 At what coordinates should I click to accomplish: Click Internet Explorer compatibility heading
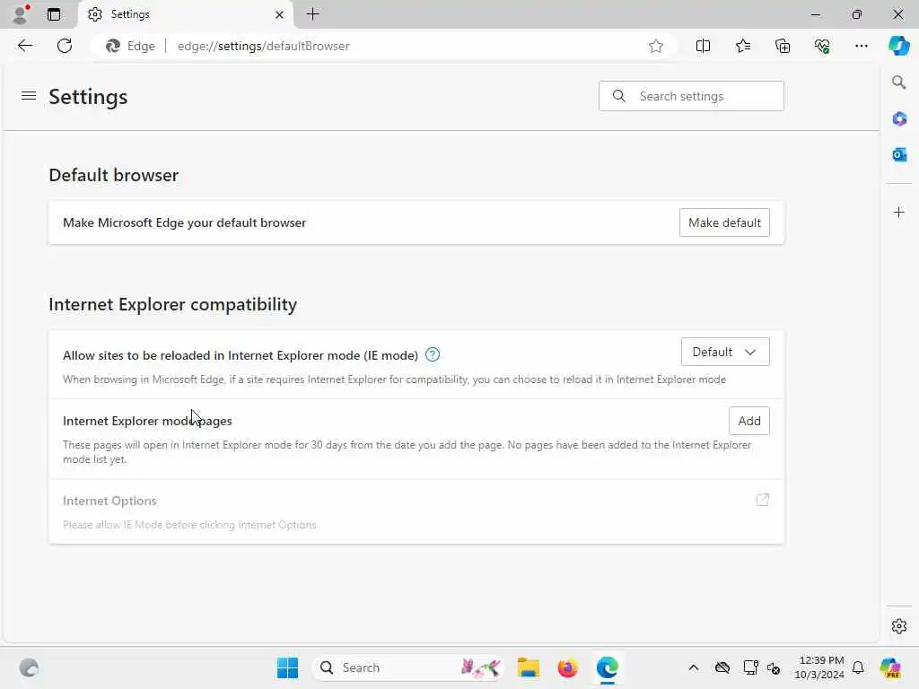[173, 305]
